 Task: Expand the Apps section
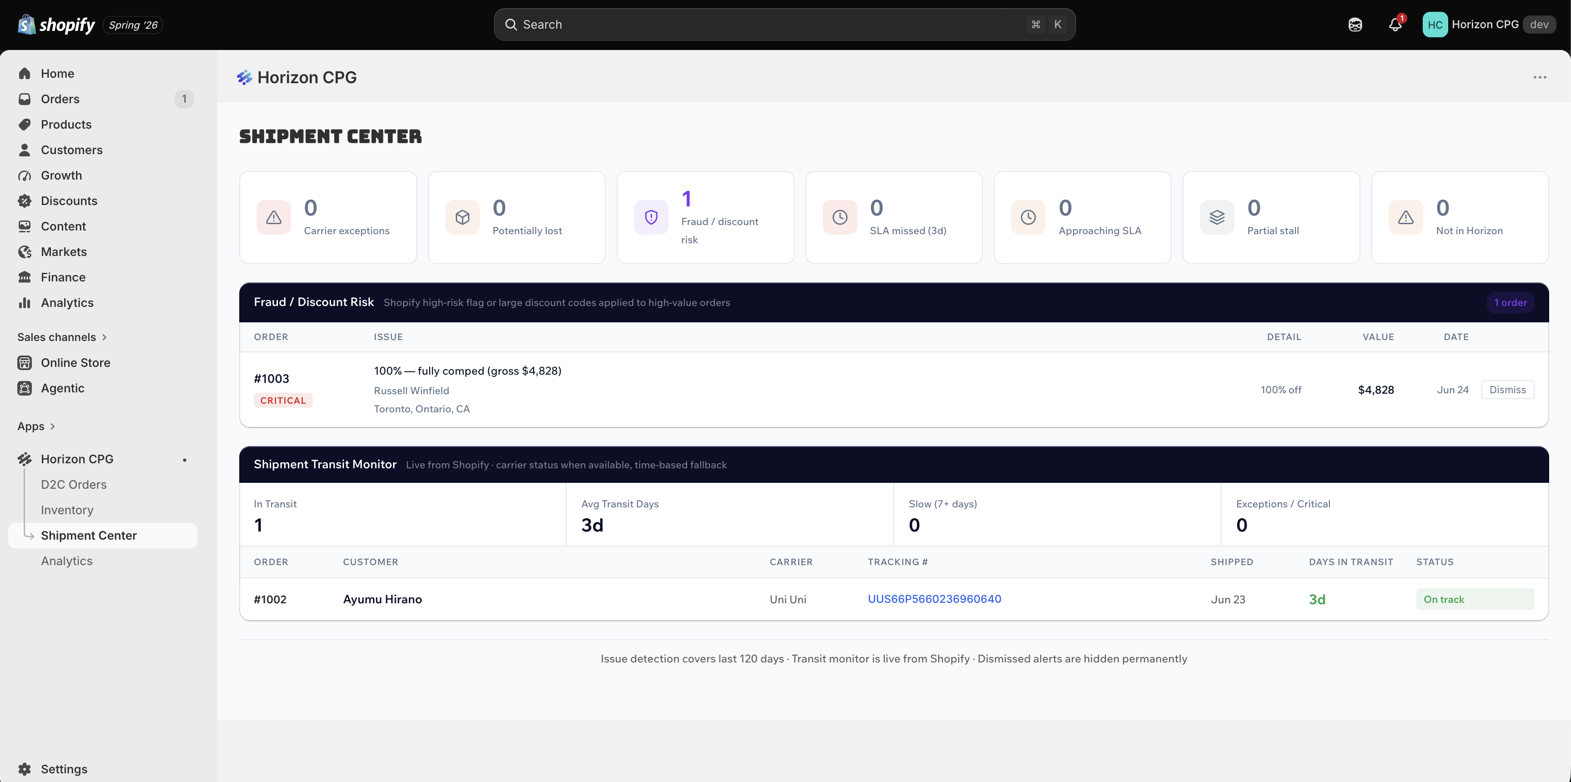click(36, 426)
